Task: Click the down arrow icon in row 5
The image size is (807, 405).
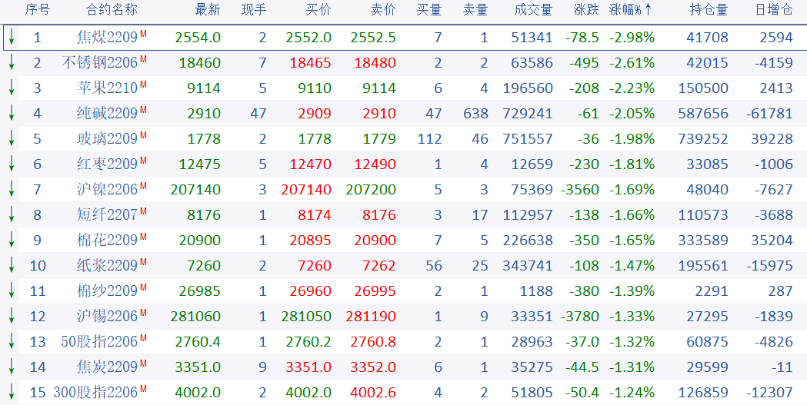Action: tap(12, 139)
